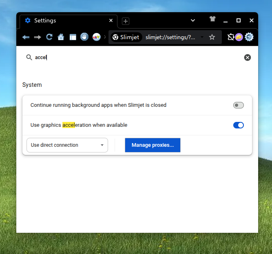Select the Settings tab
The image size is (272, 254).
click(65, 21)
